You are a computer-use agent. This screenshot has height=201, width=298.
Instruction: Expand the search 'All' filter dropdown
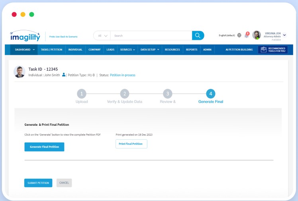pyautogui.click(x=102, y=35)
